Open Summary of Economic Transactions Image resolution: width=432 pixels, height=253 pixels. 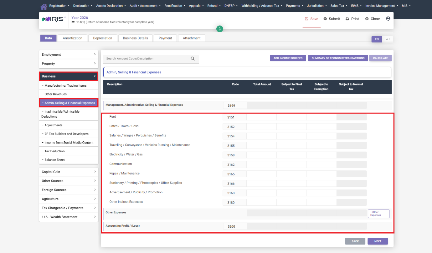[x=338, y=58]
